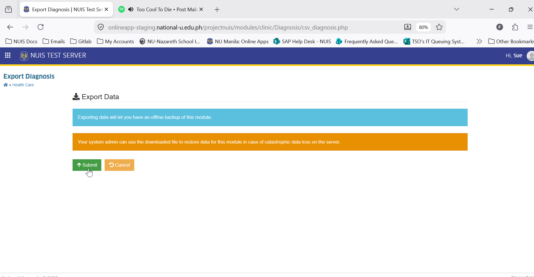List all tabs dropdown arrow

pyautogui.click(x=457, y=9)
